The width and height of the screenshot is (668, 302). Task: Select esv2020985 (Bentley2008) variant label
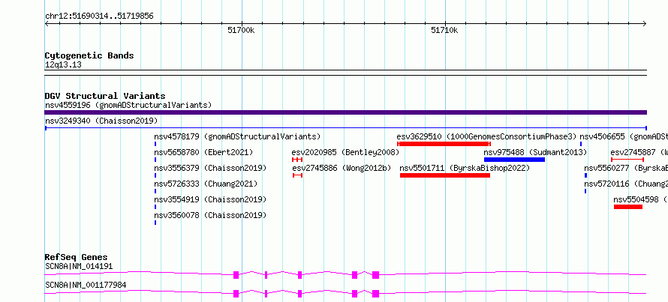[345, 152]
